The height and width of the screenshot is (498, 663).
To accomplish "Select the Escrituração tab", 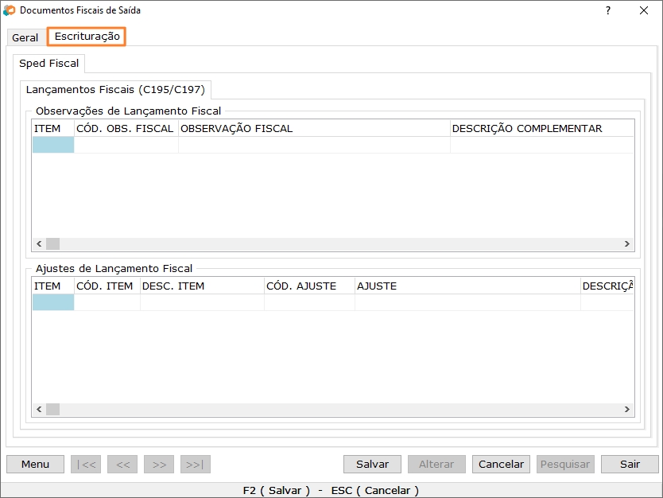I will 87,37.
